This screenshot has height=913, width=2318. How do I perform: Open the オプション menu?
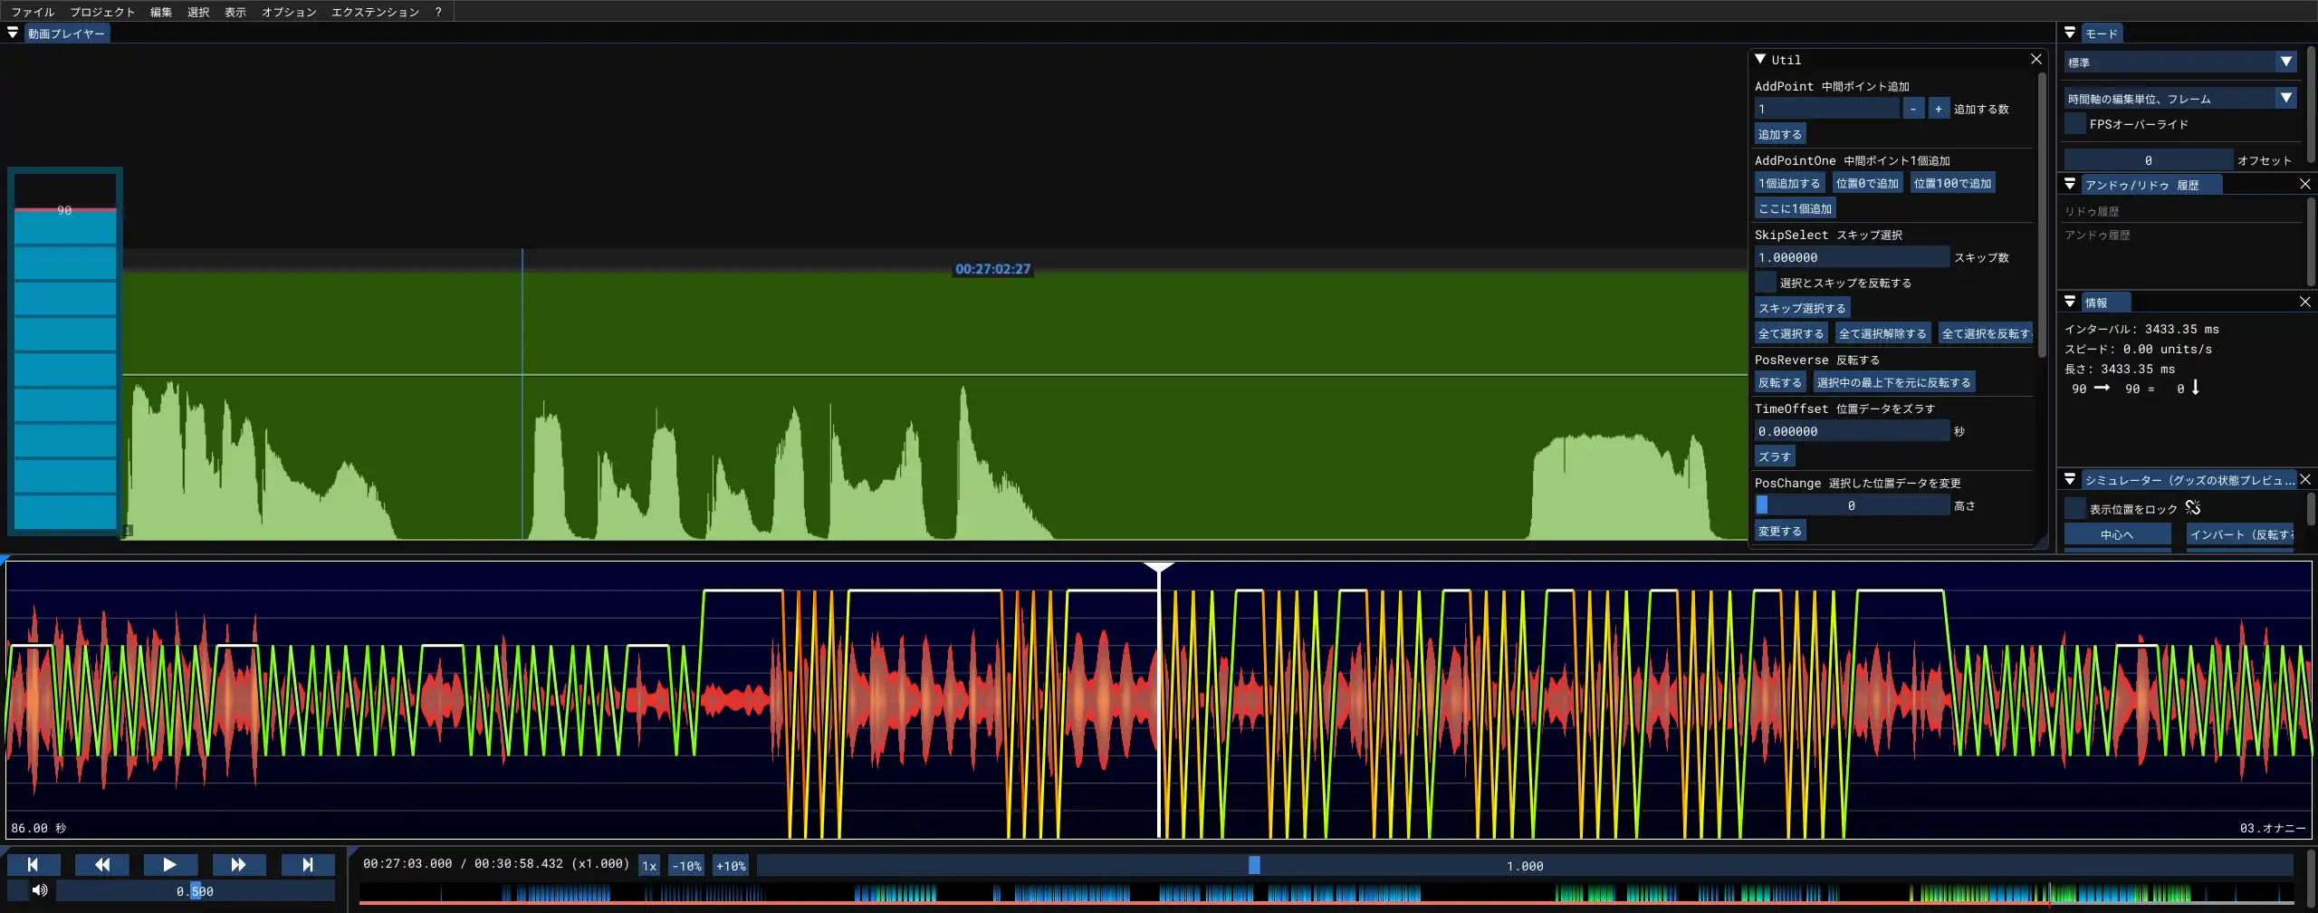(289, 12)
